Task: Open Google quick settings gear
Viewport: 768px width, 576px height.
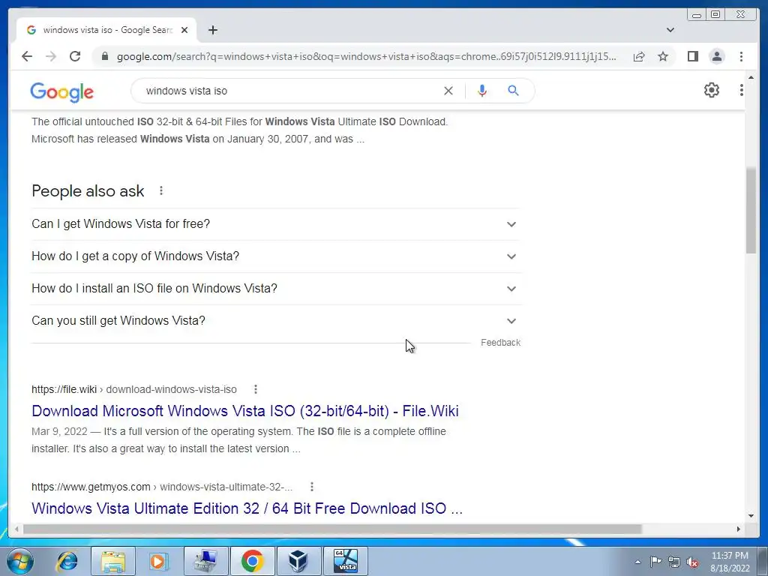Action: (711, 90)
